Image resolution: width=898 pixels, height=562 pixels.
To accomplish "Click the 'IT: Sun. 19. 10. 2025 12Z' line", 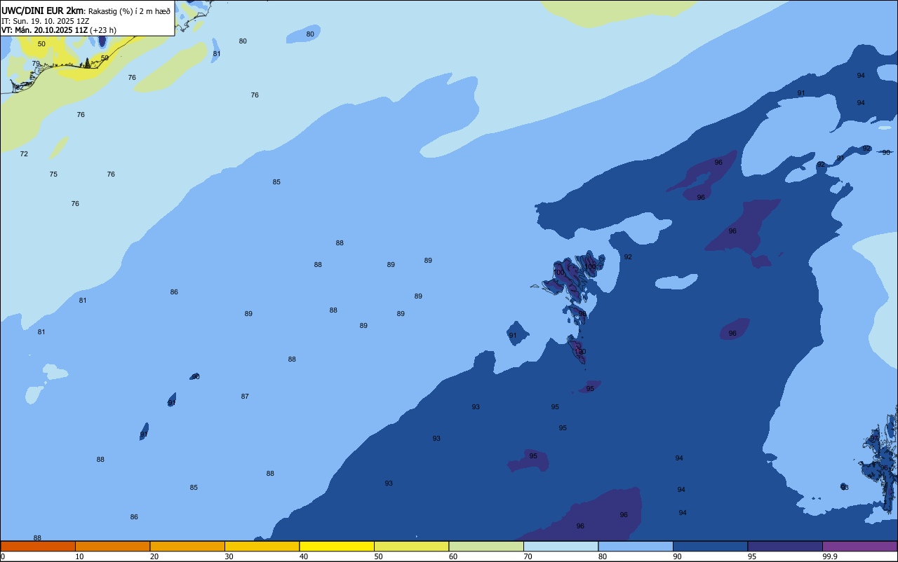I will point(46,21).
